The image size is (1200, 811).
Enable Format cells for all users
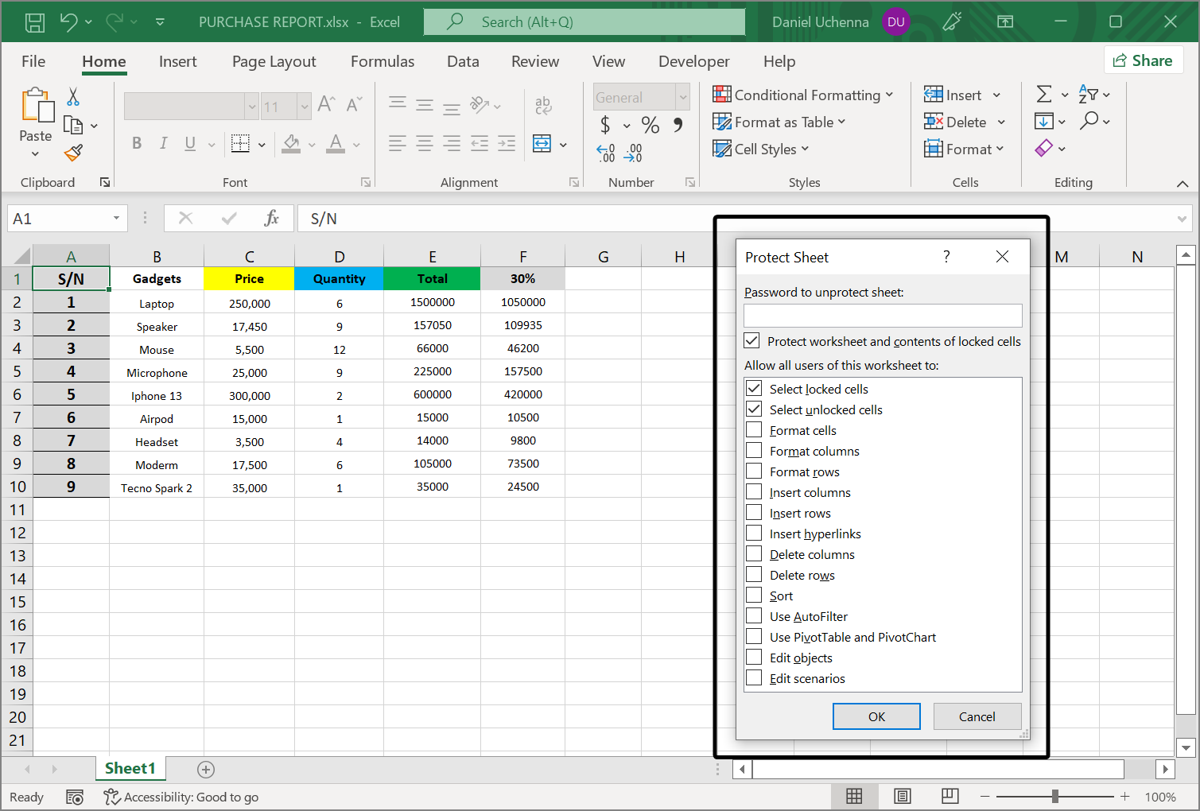point(752,429)
